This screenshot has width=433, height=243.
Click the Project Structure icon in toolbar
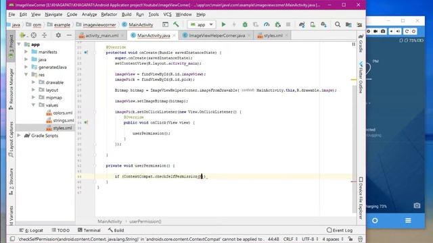pos(348,24)
